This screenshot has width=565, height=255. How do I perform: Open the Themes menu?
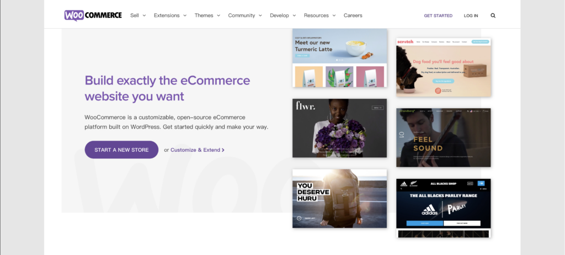(x=204, y=15)
